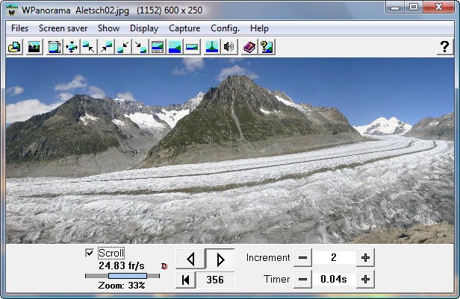Open the Capture menu
Image resolution: width=460 pixels, height=299 pixels.
coord(184,28)
